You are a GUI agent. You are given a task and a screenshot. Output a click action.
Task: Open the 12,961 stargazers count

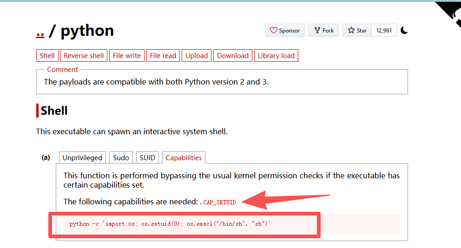pos(384,30)
